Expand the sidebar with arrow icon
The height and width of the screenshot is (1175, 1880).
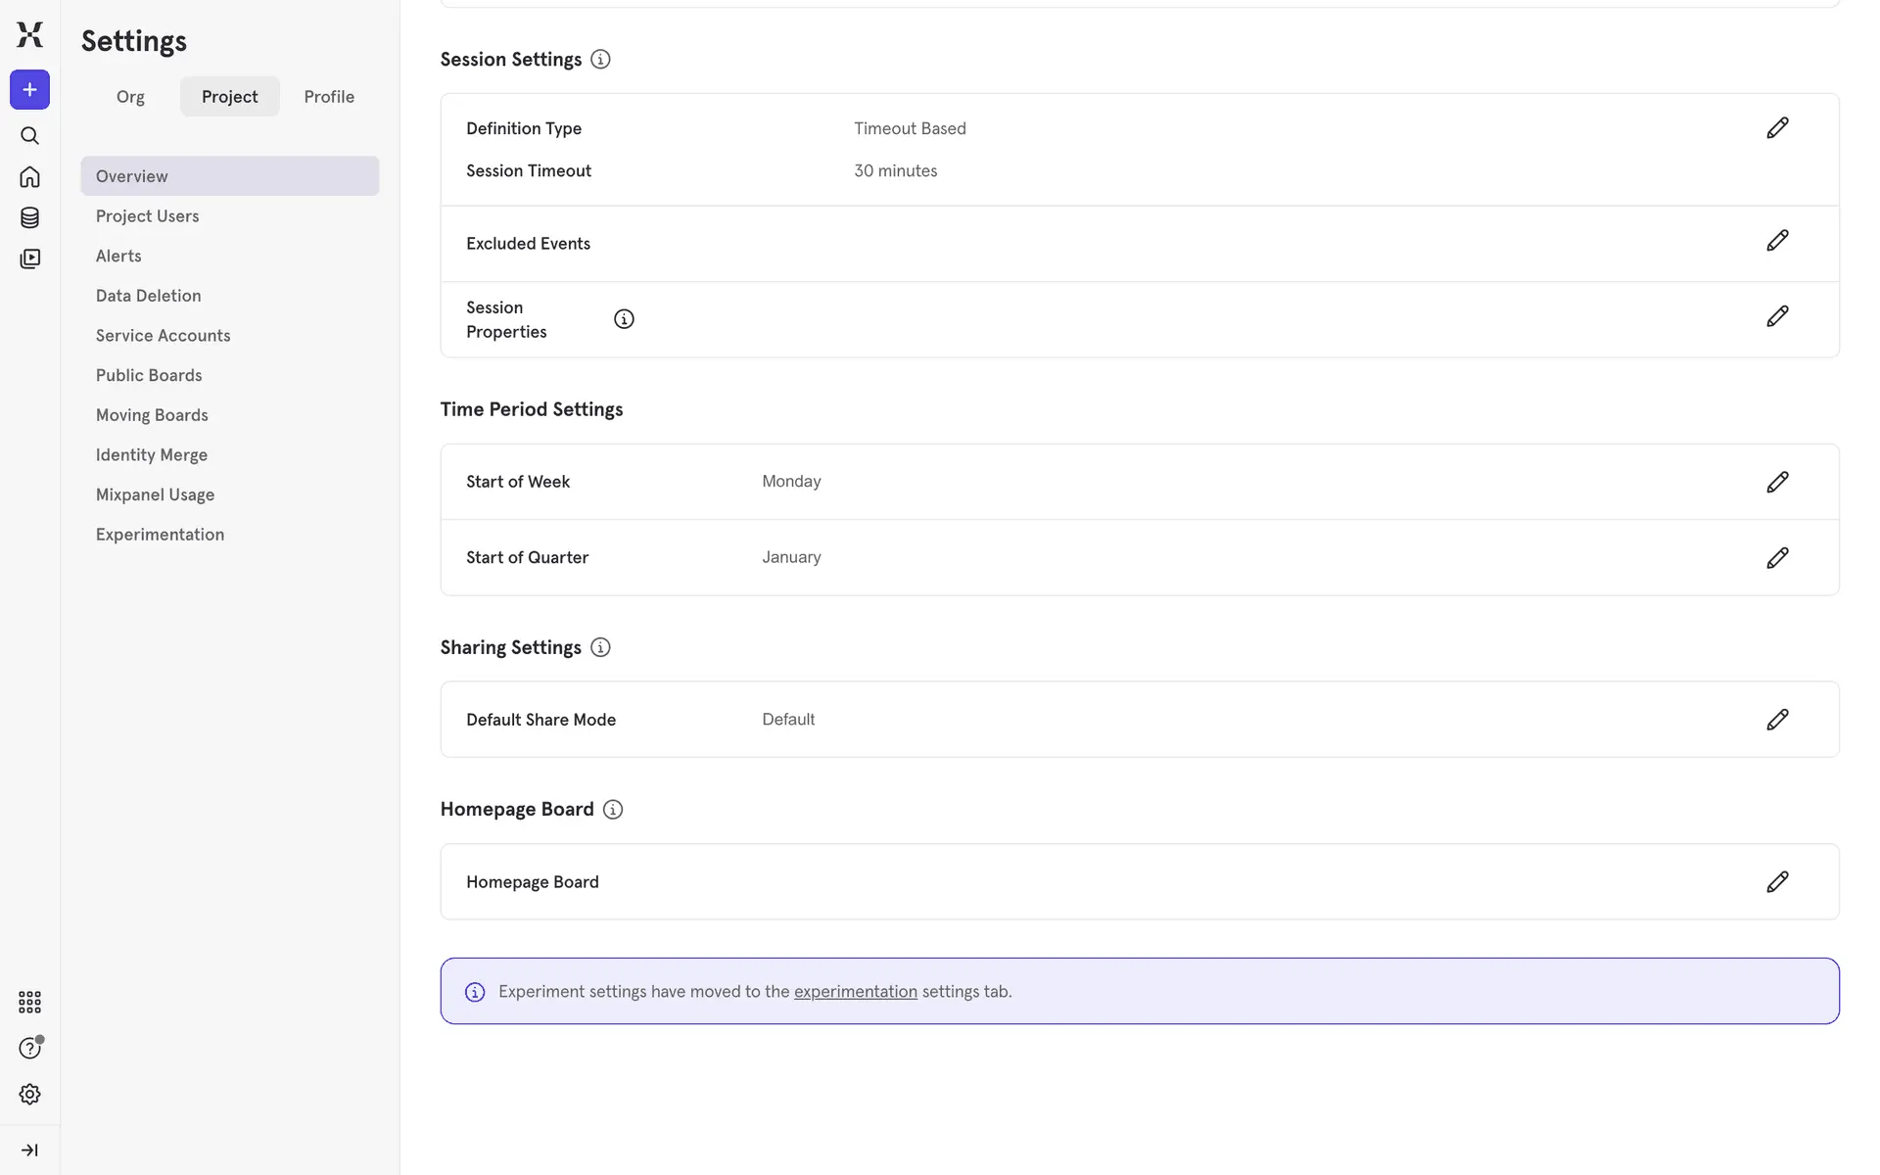click(29, 1150)
